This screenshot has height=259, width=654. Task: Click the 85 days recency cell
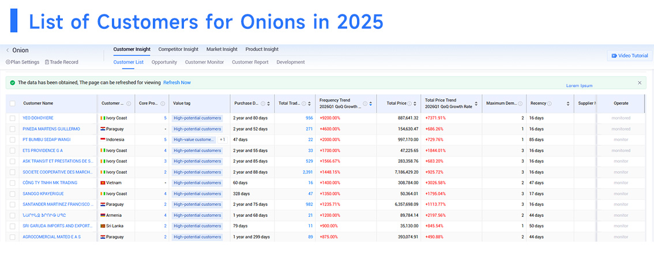tap(537, 140)
